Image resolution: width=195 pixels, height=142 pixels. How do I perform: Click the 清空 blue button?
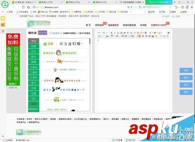pyautogui.click(x=186, y=85)
